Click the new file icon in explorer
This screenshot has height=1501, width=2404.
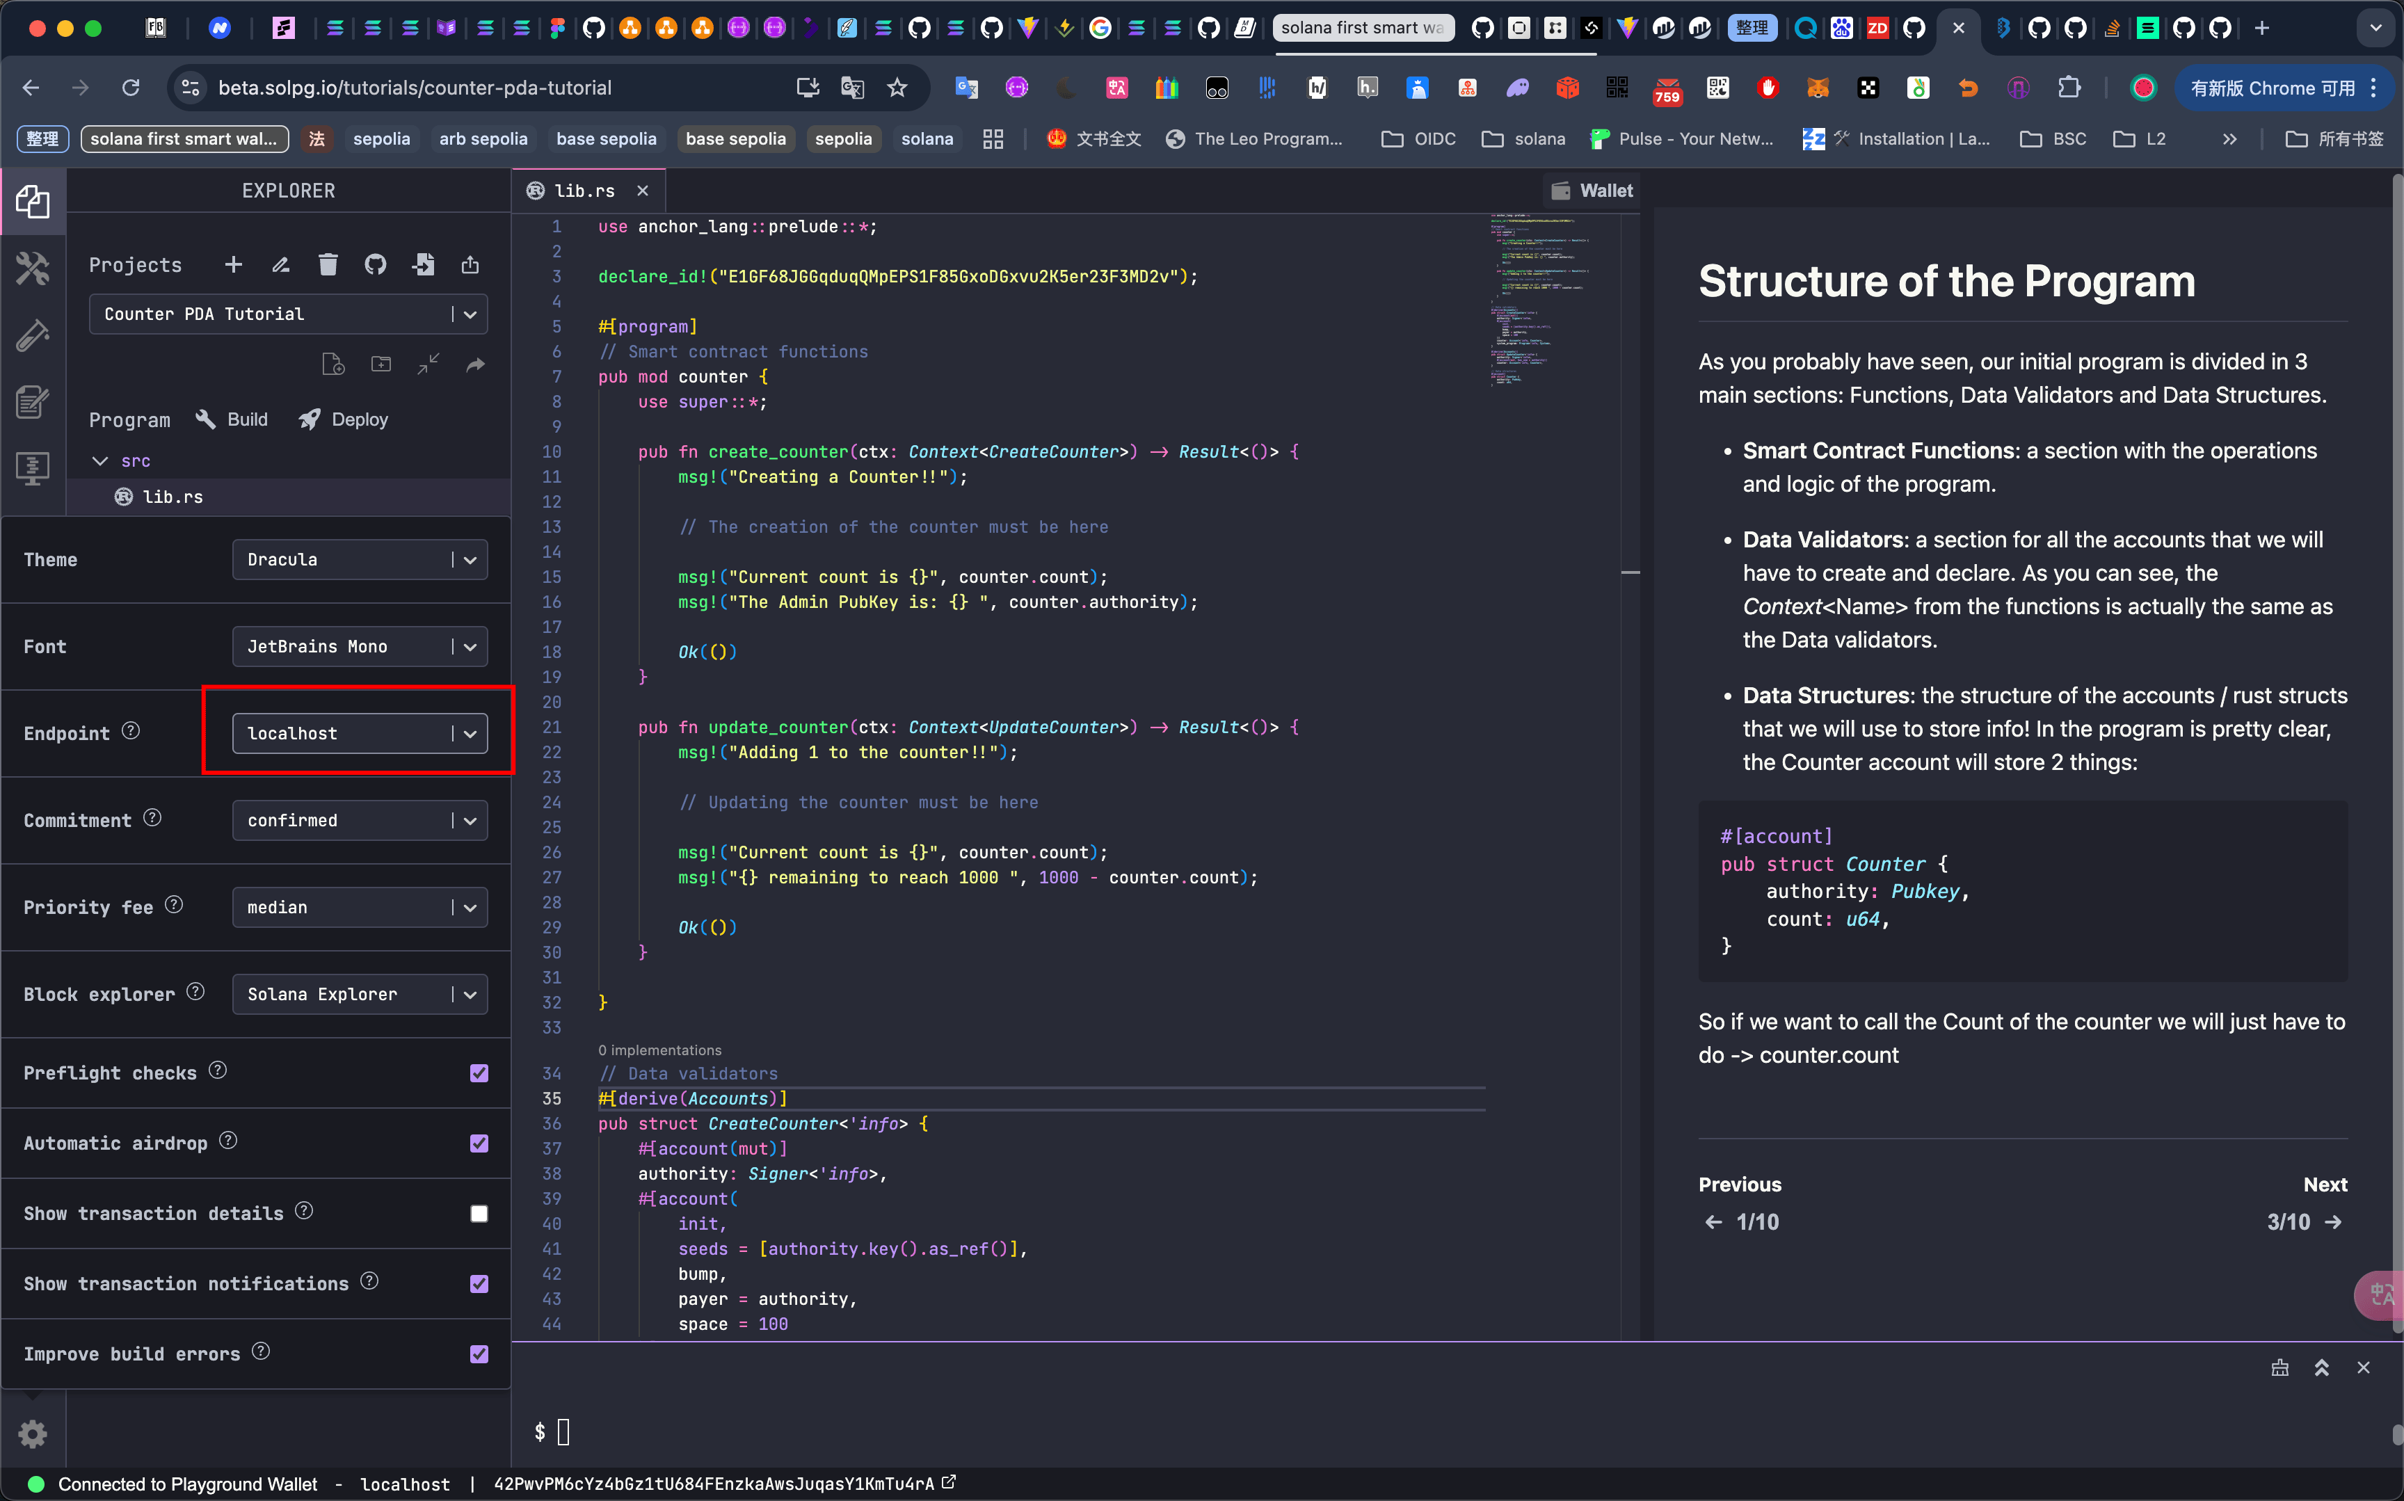(x=333, y=364)
